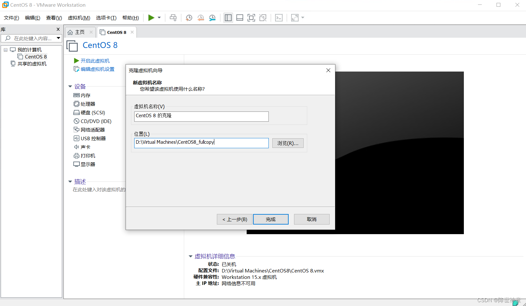Open the 文件(F) menu

pyautogui.click(x=12, y=18)
